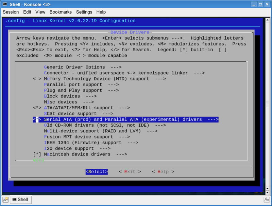Click the v(+) more-items indicator
The width and height of the screenshot is (272, 206).
[38, 160]
